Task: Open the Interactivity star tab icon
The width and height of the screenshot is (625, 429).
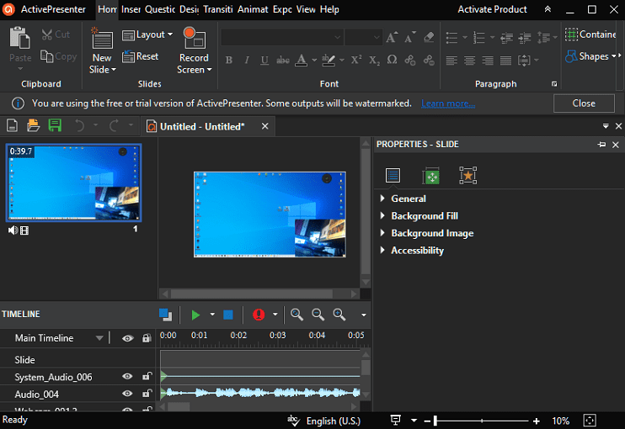Action: coord(468,176)
